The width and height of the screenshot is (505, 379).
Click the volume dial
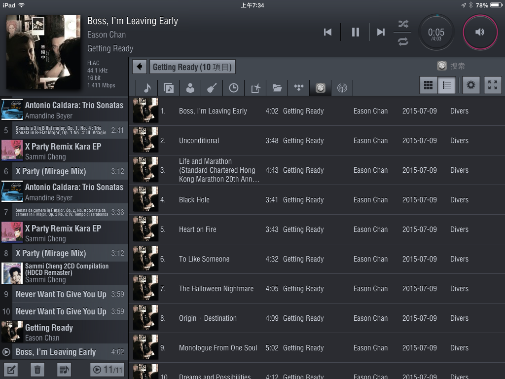coord(480,32)
